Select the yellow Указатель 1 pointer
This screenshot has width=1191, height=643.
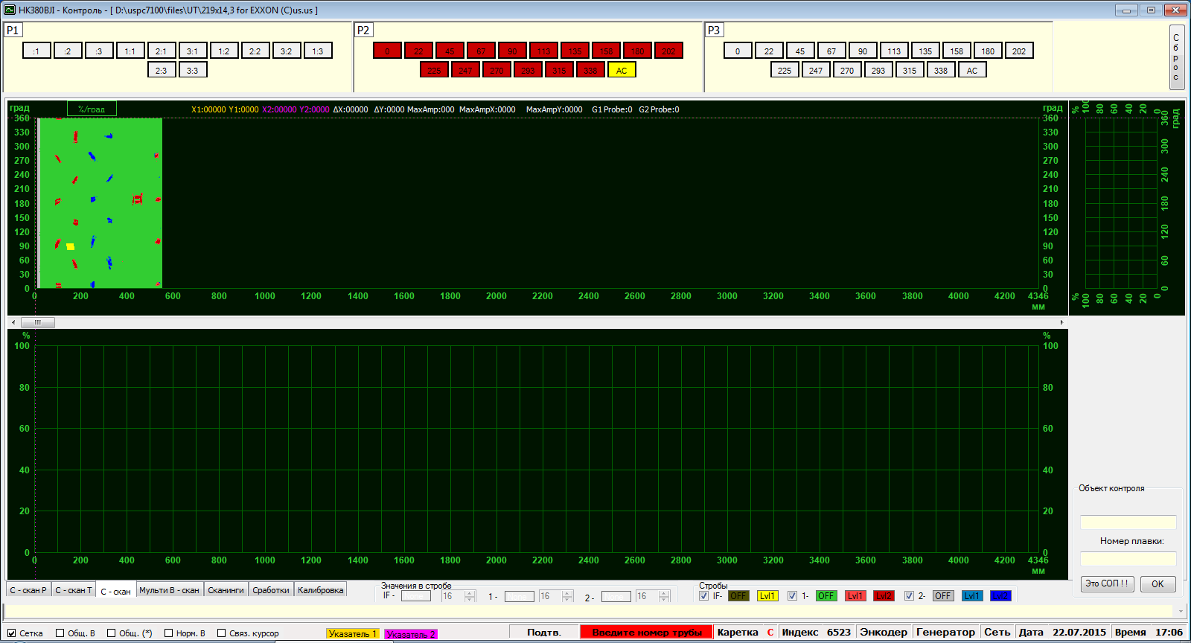tap(353, 634)
